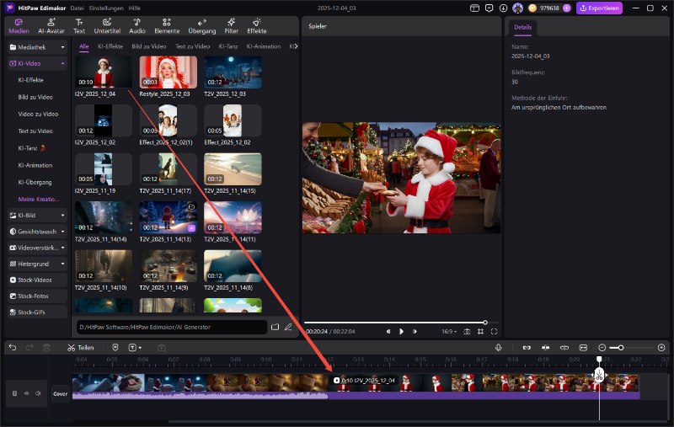The height and width of the screenshot is (427, 674).
Task: Start voice recording with microphone icon
Action: 499,348
